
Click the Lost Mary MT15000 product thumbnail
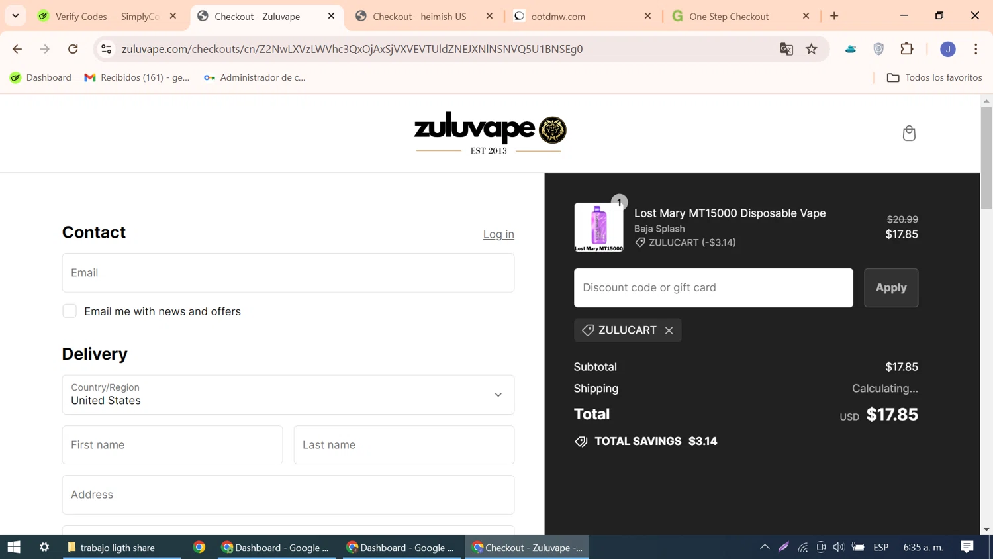click(x=598, y=227)
